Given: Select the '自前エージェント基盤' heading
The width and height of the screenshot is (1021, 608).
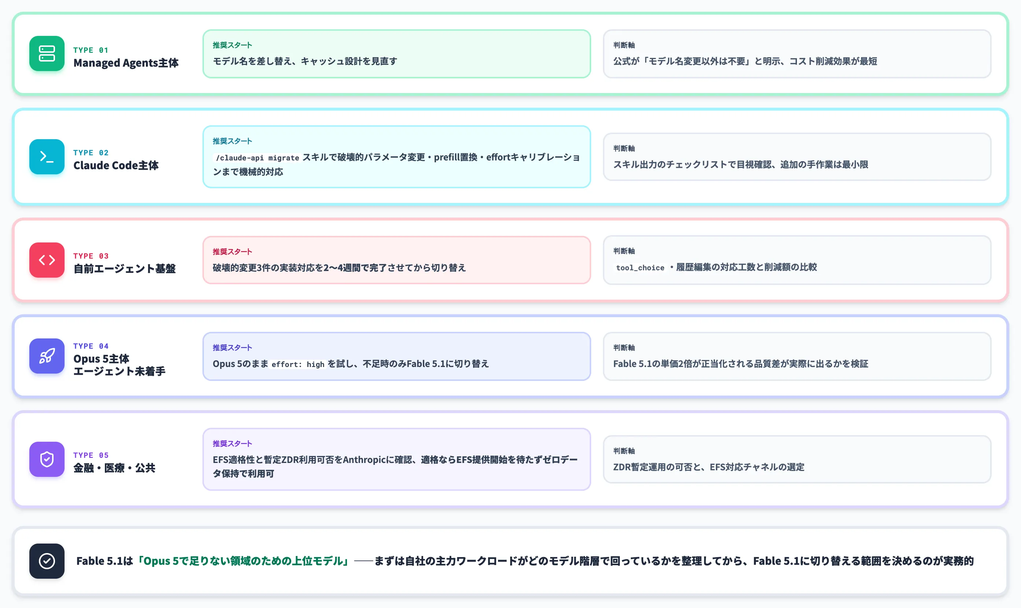Looking at the screenshot, I should click(124, 268).
